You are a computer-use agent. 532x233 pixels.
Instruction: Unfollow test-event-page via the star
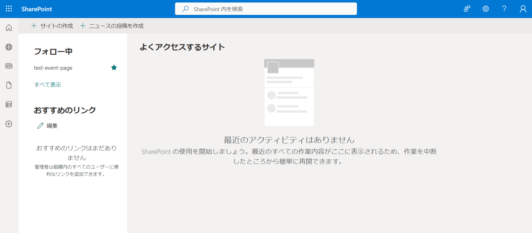tap(114, 67)
